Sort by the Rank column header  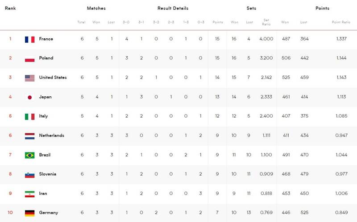(x=10, y=8)
